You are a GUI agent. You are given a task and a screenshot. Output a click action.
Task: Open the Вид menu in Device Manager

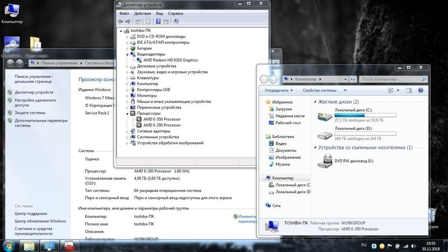pos(160,12)
